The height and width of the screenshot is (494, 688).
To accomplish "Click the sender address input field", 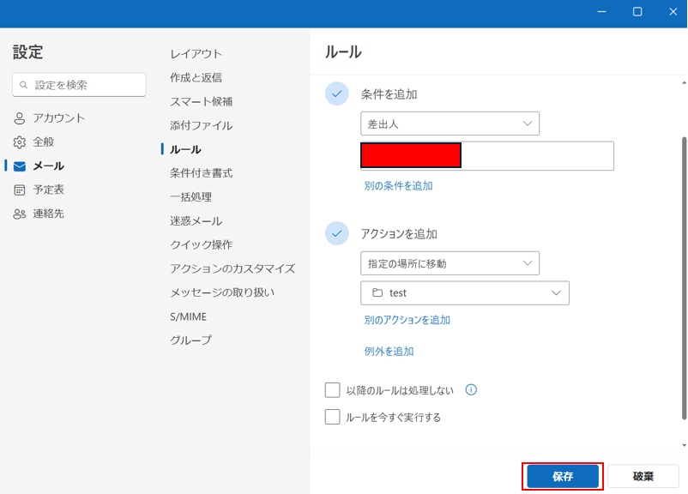I will (487, 156).
